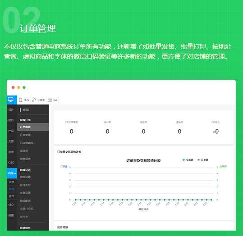Open 退换货 submenu entry
The width and height of the screenshot is (243, 236).
[24, 151]
